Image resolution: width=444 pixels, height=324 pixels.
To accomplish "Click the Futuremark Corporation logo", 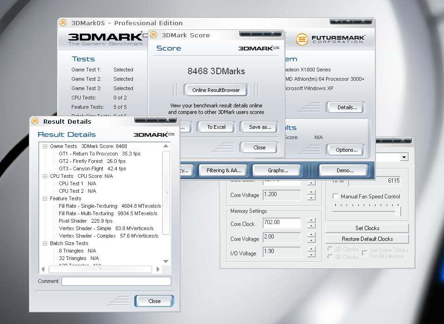I will pos(330,39).
